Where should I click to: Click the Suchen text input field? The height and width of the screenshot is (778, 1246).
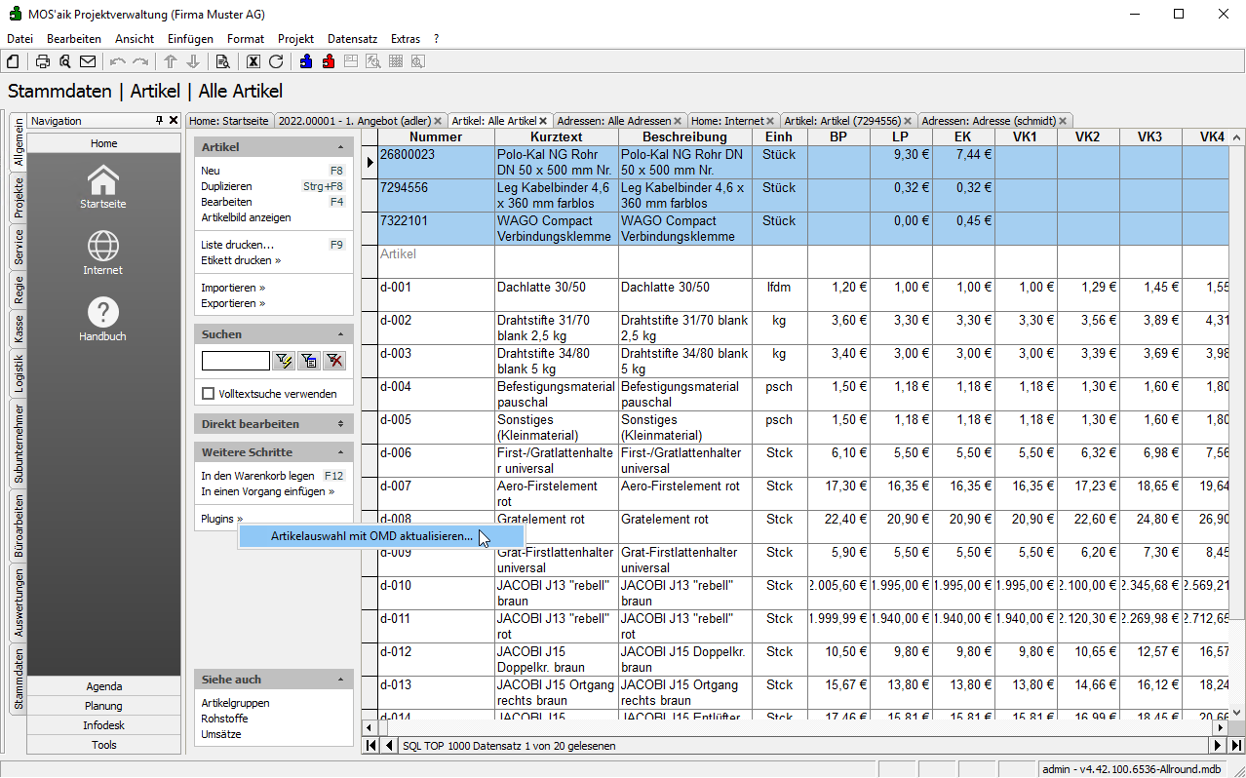point(235,362)
